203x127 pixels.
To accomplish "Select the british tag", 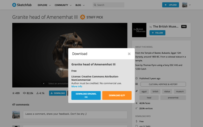I will tap(155, 91).
